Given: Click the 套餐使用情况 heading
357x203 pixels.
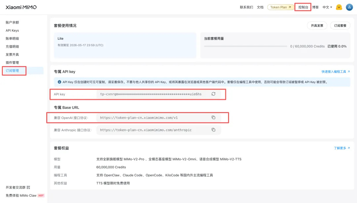Looking at the screenshot, I should pyautogui.click(x=65, y=25).
